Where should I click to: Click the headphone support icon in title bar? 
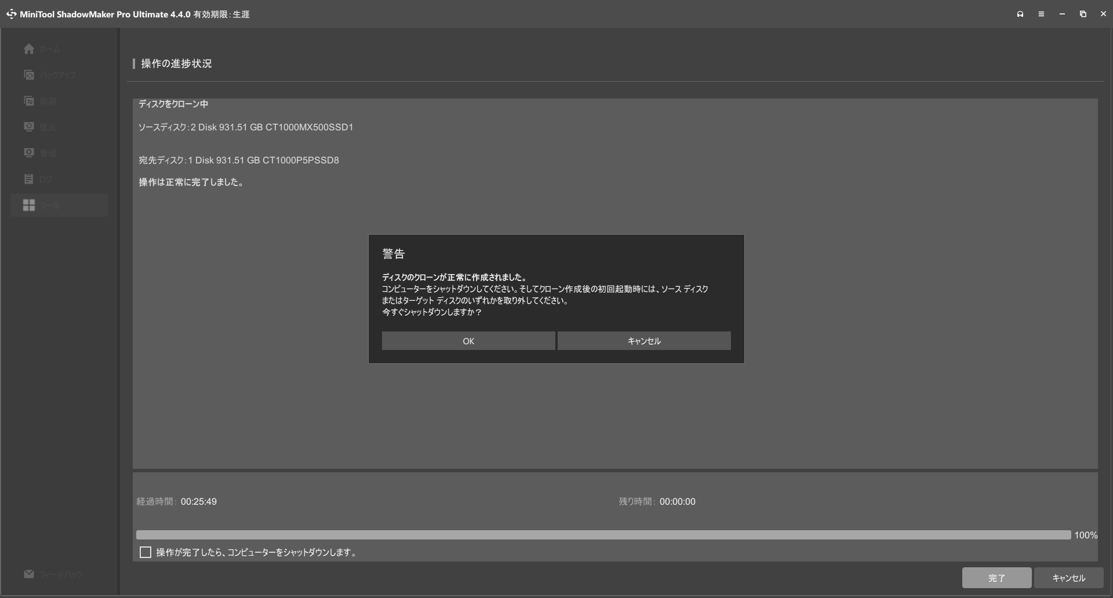click(1020, 14)
